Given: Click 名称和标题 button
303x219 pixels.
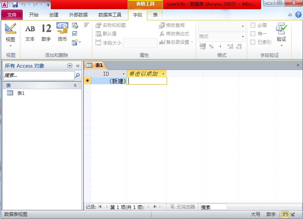Looking at the screenshot, I should (110, 25).
